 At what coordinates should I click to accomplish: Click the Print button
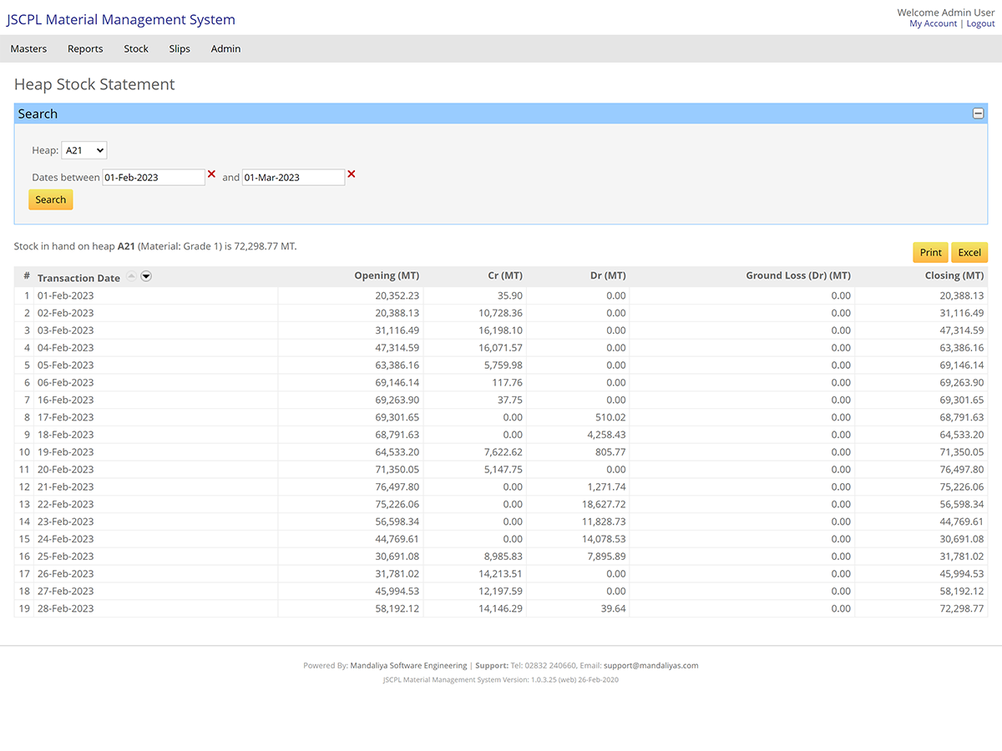pos(930,252)
